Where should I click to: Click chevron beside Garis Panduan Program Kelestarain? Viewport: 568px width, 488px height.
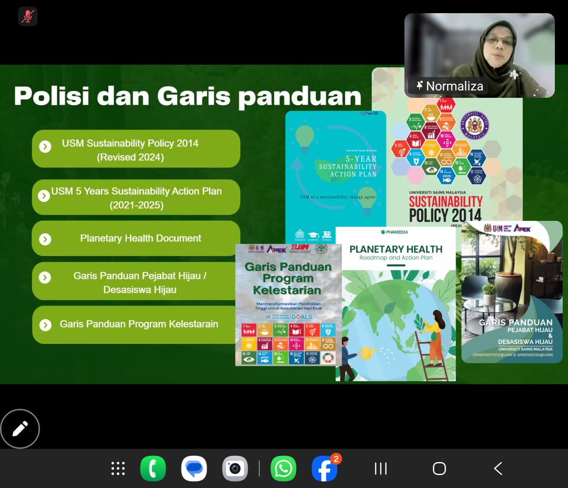45,325
